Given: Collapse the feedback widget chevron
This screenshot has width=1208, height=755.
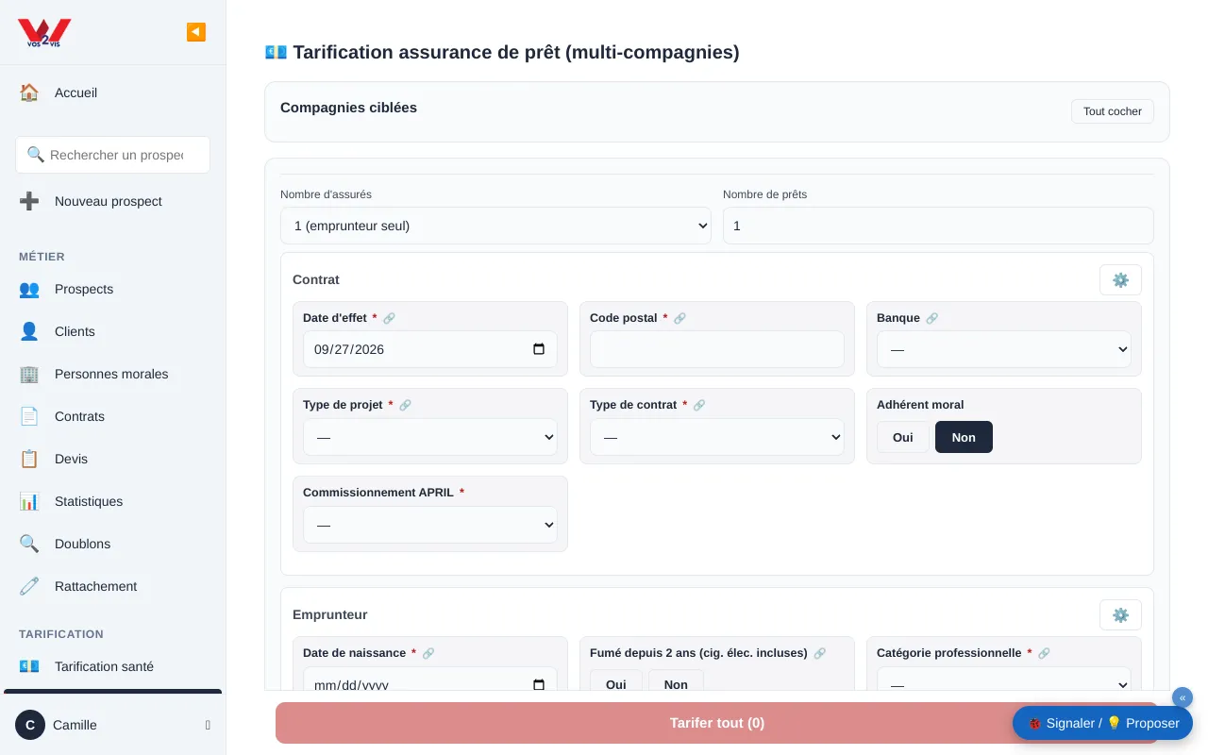Looking at the screenshot, I should (1183, 697).
